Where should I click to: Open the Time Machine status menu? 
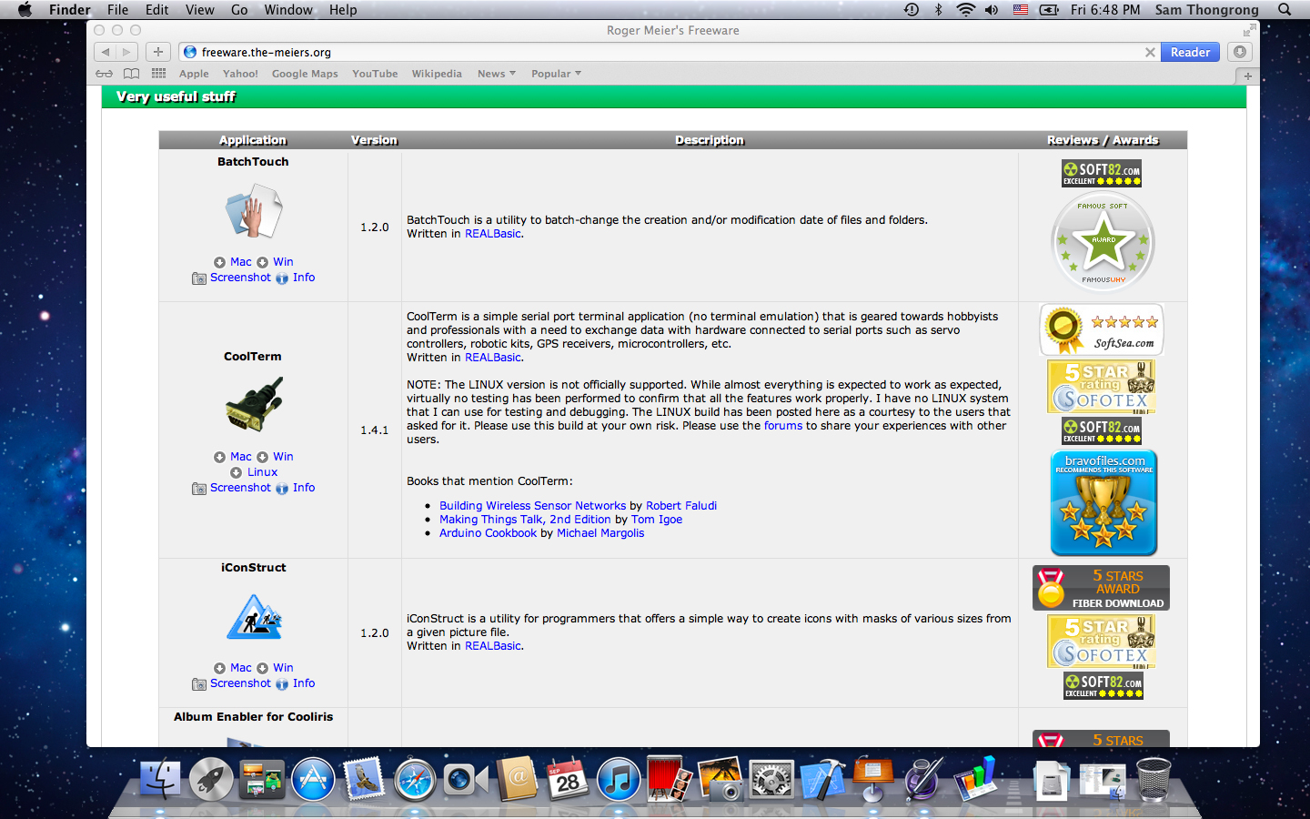912,10
